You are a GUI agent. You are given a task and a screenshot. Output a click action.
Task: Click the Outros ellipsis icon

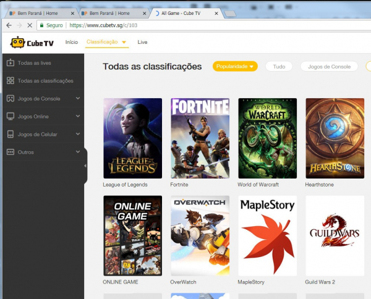click(11, 152)
